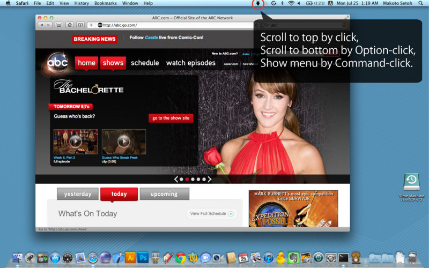Viewport: 429px width, 268px height.
Task: Open Cyberduck yellow duck in Dock
Action: [x=280, y=258]
